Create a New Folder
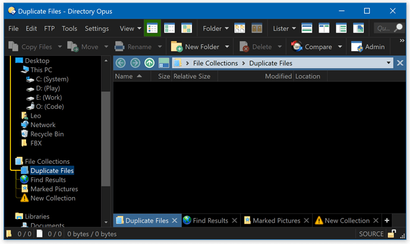This screenshot has height=244, width=410. pos(195,47)
